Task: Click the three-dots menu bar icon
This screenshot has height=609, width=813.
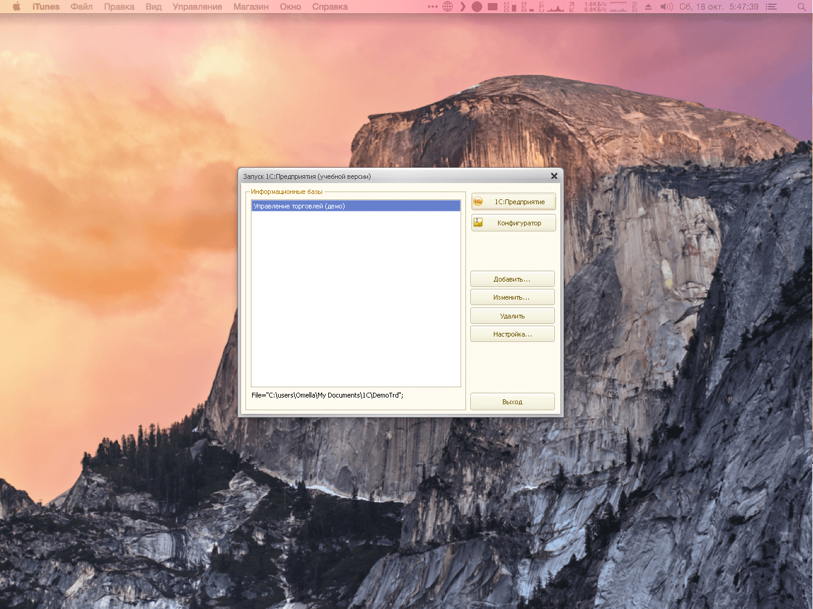Action: [x=433, y=7]
